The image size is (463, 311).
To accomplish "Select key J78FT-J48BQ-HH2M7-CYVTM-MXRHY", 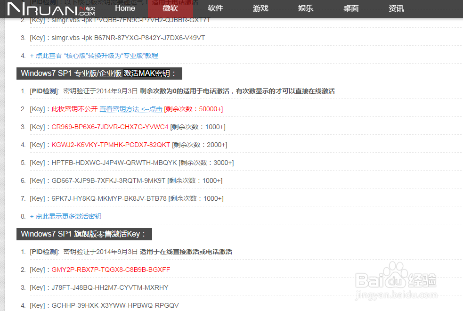I will (110, 287).
